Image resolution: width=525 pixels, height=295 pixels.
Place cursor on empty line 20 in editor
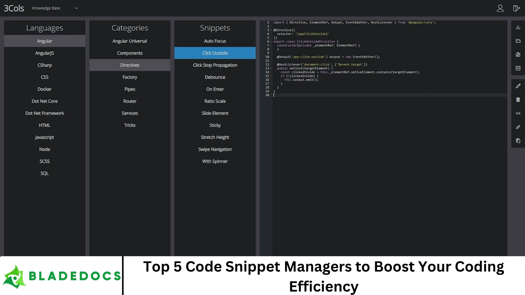tap(390, 95)
